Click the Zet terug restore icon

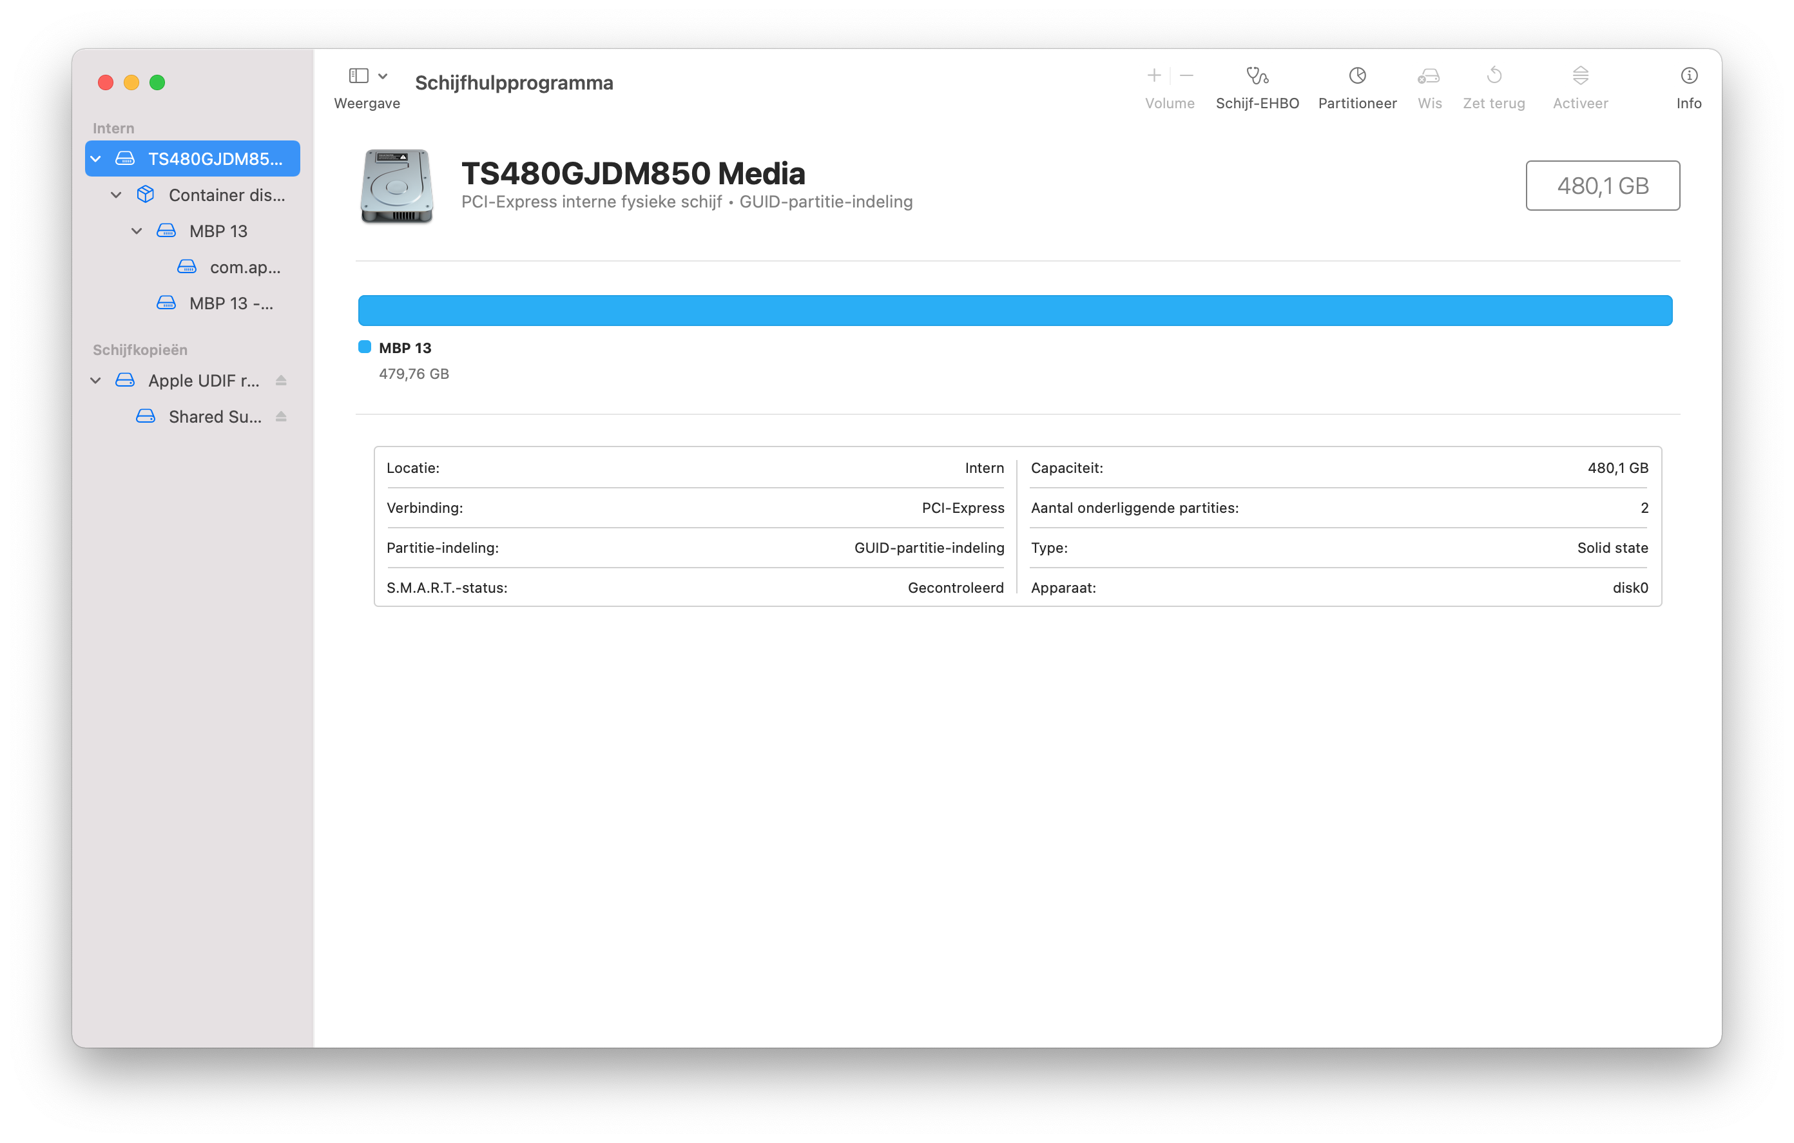click(1493, 76)
